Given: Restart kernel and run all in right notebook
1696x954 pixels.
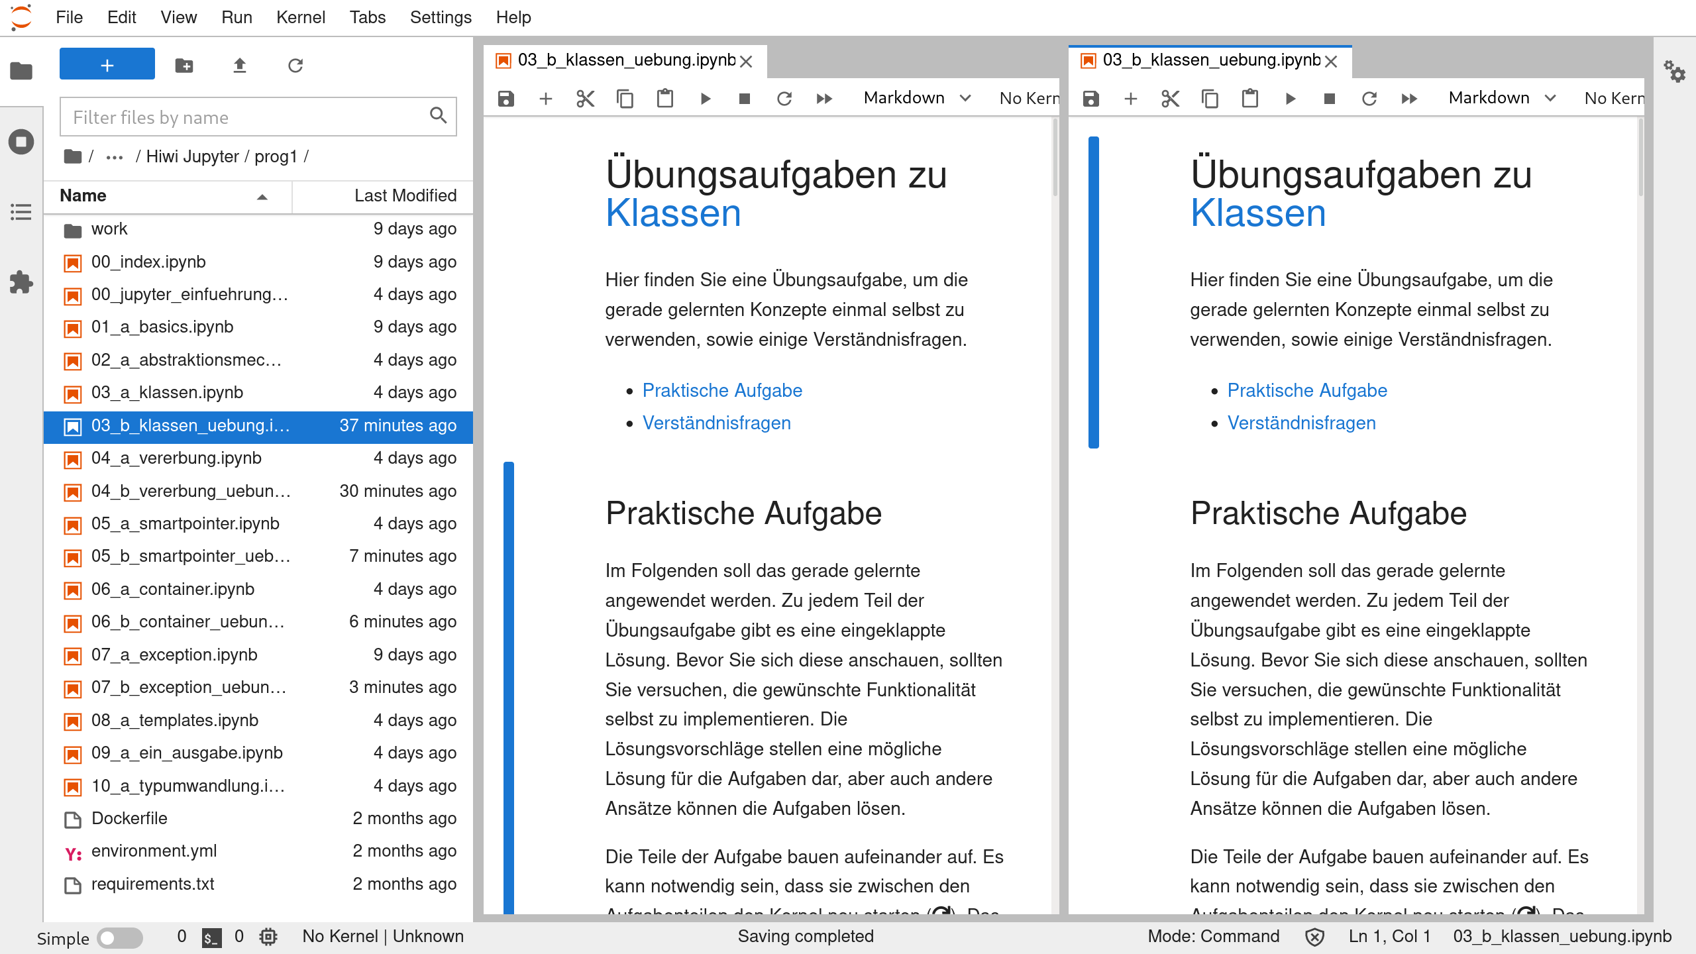Looking at the screenshot, I should click(1409, 99).
